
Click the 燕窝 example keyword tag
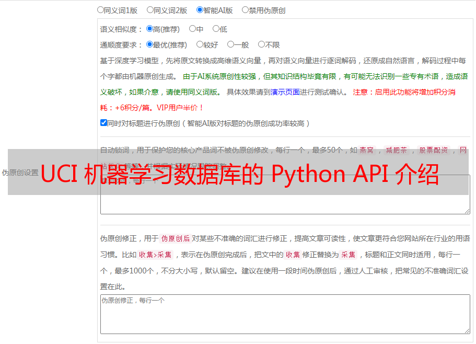point(367,150)
